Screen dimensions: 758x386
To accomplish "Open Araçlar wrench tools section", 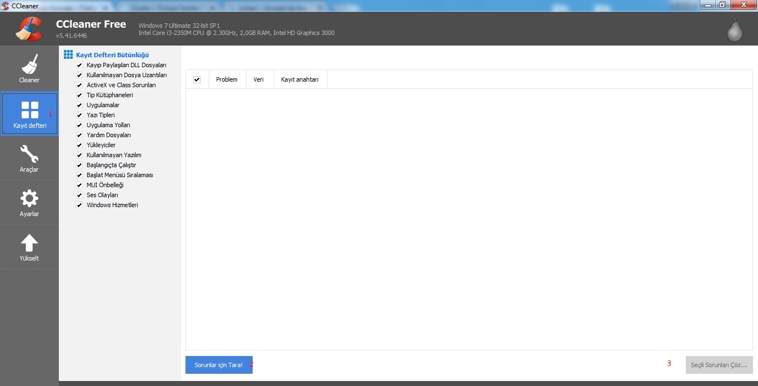I will click(x=29, y=157).
